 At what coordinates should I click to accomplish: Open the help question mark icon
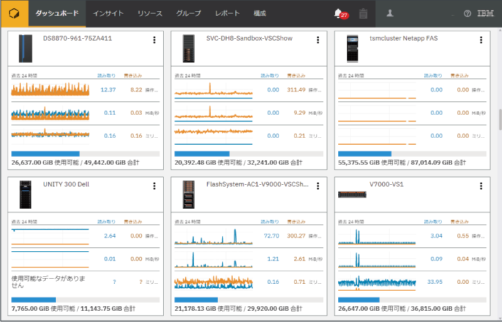click(x=467, y=13)
